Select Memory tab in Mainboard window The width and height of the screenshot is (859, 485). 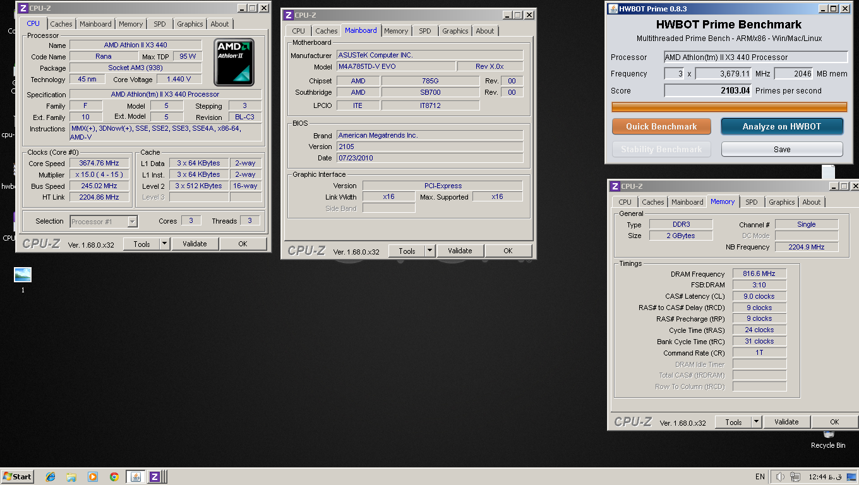(x=396, y=31)
